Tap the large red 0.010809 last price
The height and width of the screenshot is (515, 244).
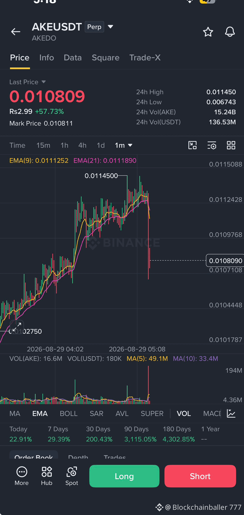click(x=47, y=96)
